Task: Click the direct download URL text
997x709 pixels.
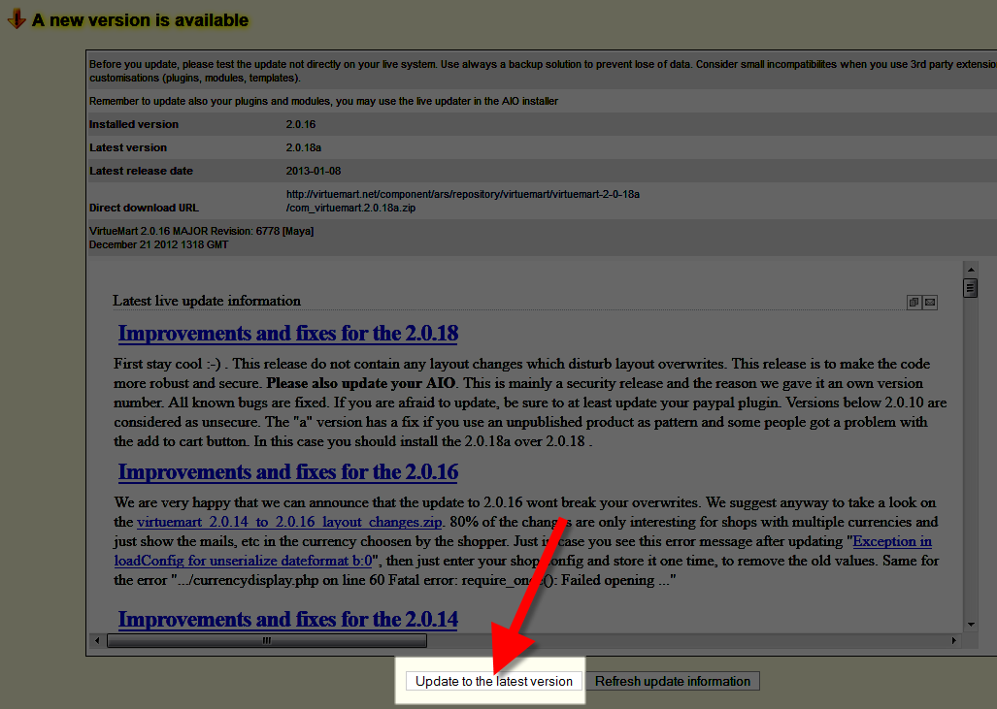Action: 462,201
